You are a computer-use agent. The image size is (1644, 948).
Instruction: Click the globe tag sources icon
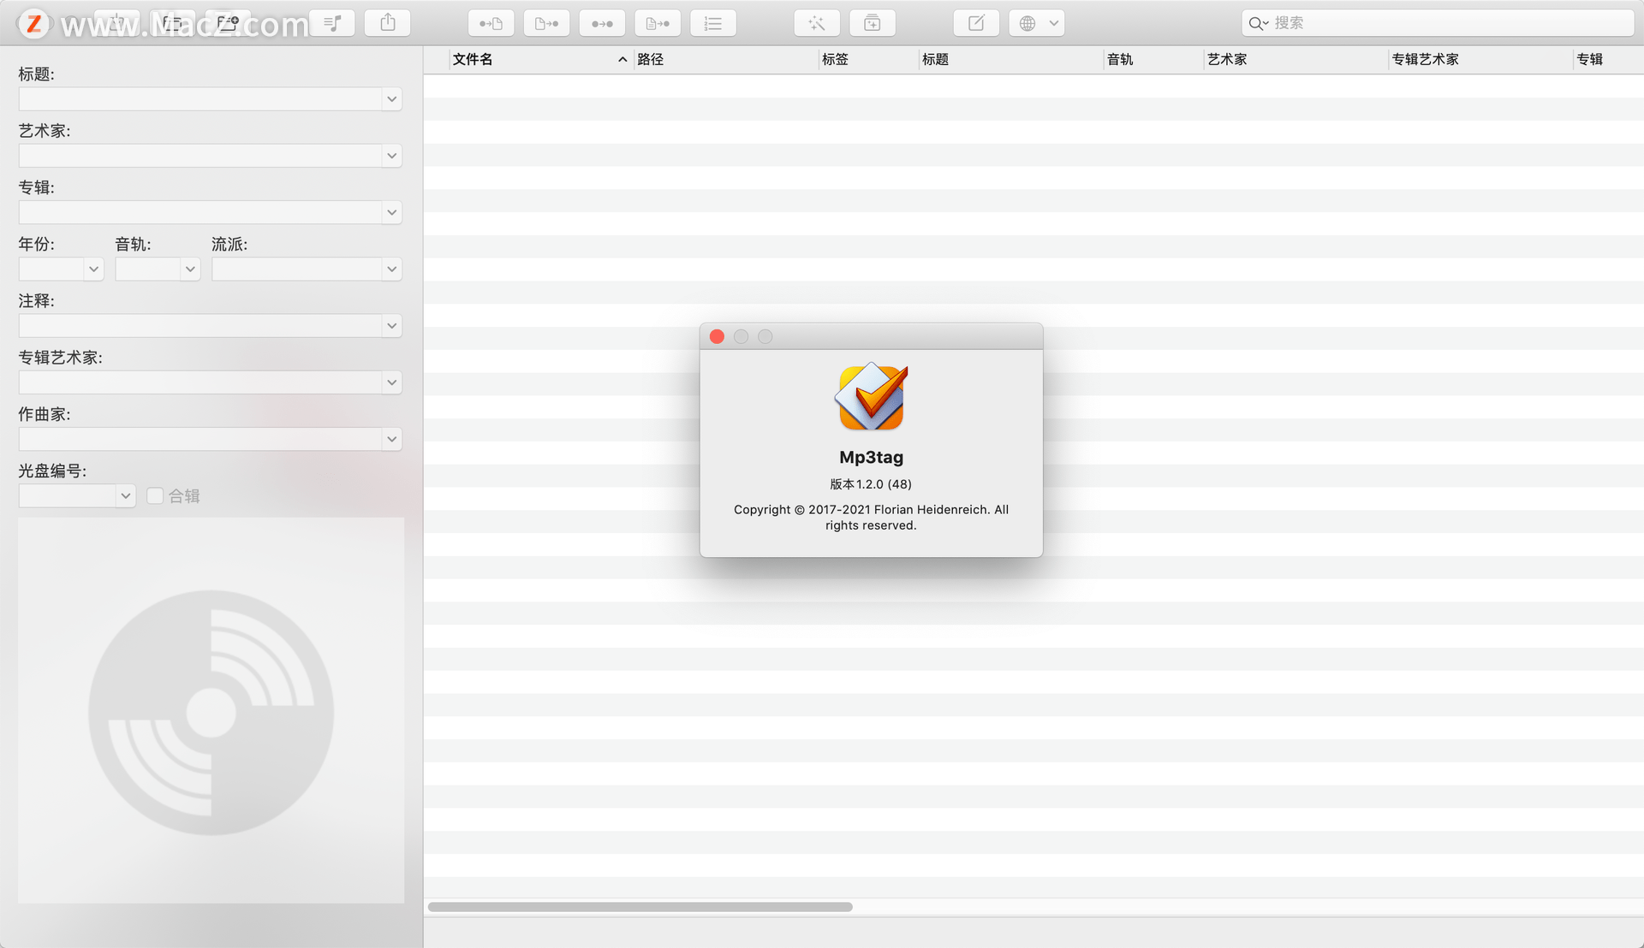click(x=1027, y=23)
